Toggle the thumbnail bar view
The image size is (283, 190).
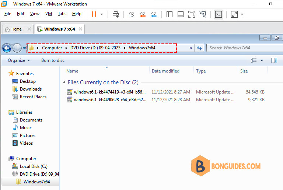tap(181, 14)
